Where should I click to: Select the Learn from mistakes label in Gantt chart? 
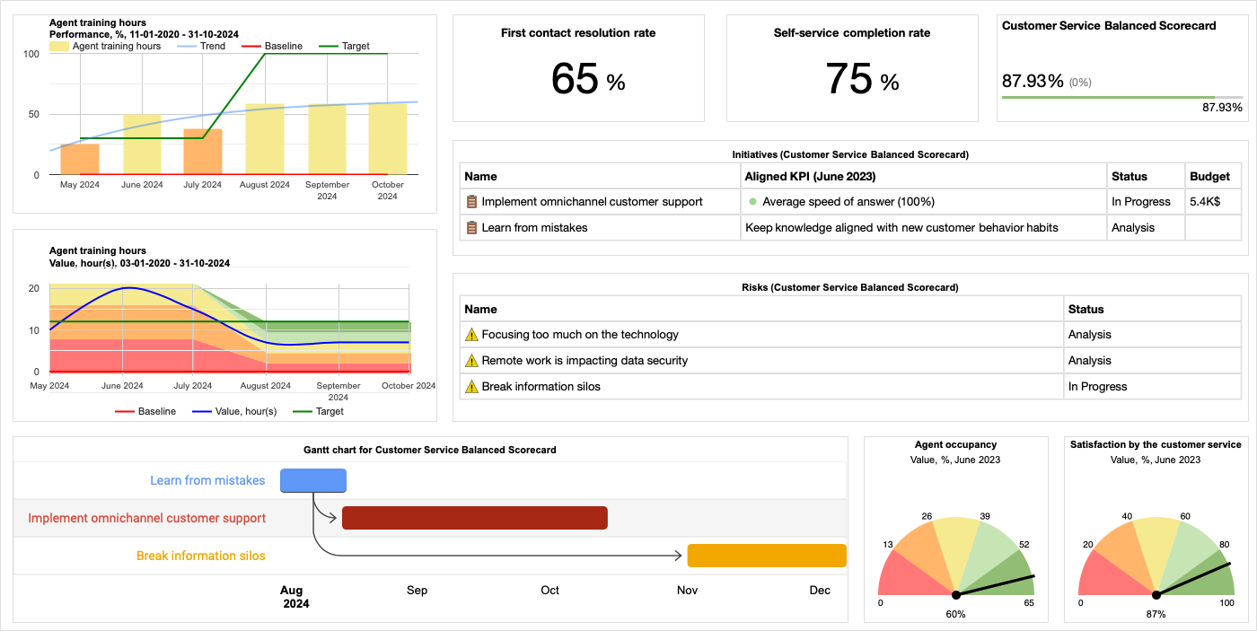207,480
